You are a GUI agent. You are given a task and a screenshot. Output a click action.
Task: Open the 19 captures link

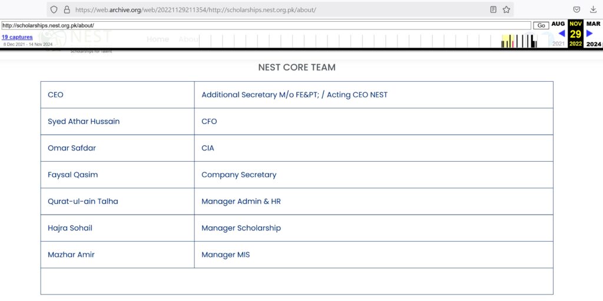[x=17, y=37]
